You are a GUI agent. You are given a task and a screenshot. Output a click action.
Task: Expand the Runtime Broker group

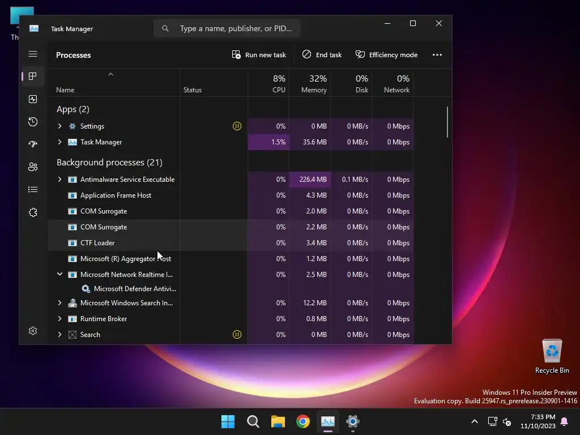[x=59, y=318]
